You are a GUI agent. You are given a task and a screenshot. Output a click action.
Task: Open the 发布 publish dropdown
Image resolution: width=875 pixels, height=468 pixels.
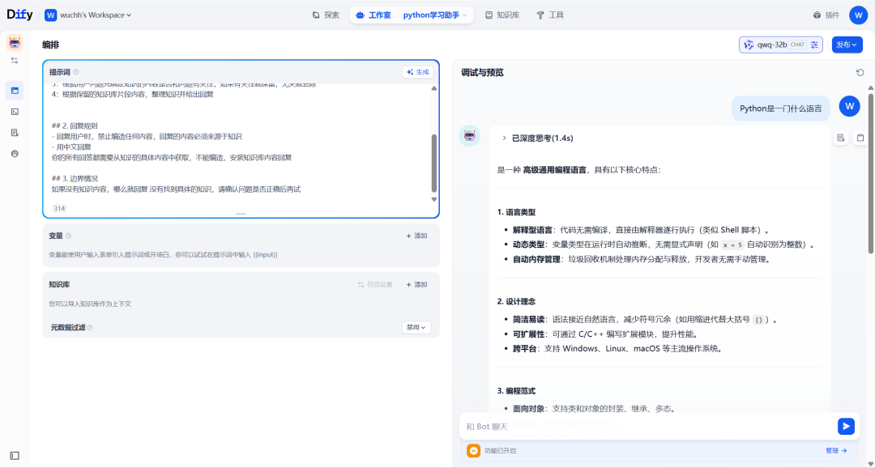pos(847,45)
